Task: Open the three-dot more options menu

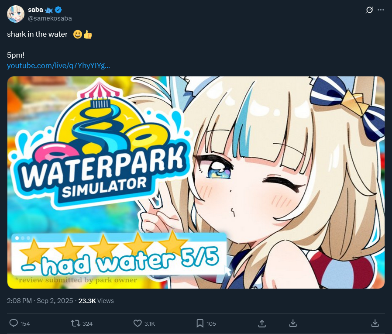Action: 381,10
